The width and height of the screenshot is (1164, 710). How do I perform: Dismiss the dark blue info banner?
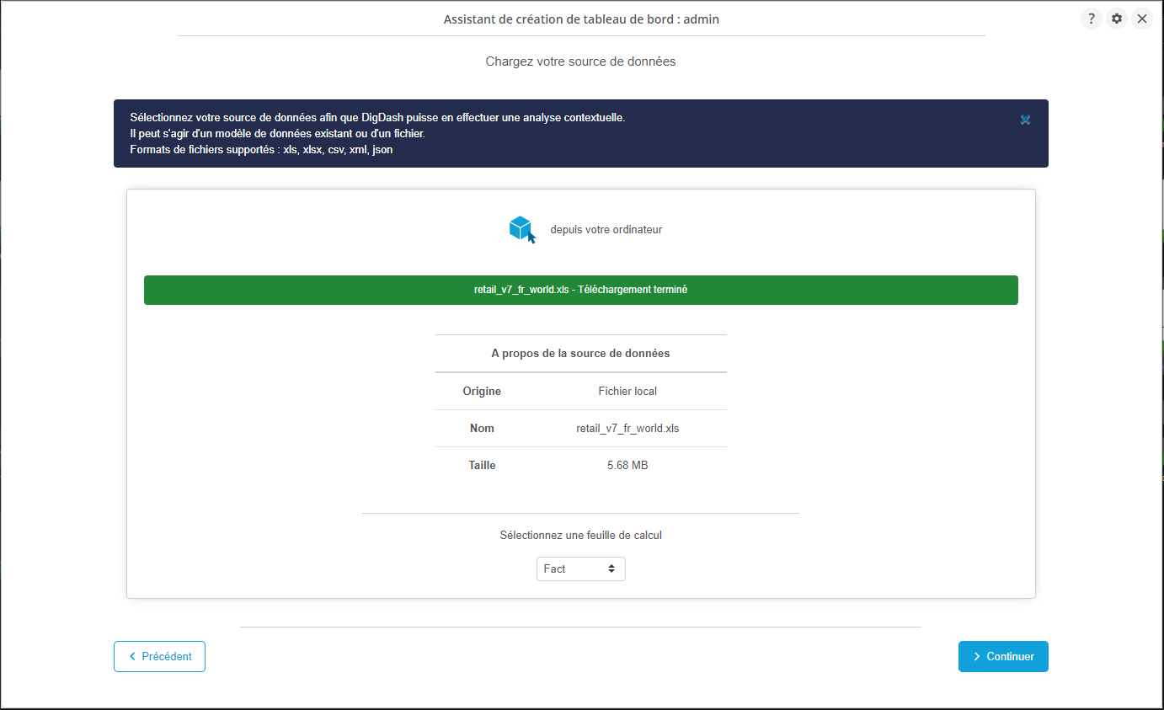pyautogui.click(x=1025, y=120)
